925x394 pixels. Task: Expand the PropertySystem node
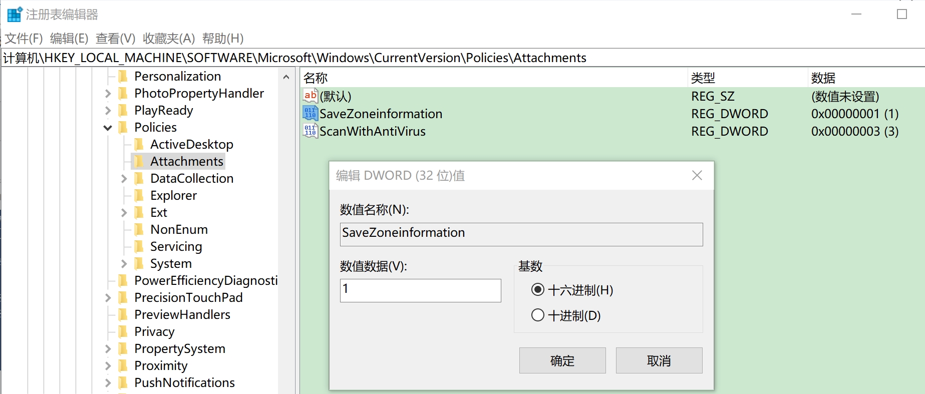pyautogui.click(x=108, y=349)
